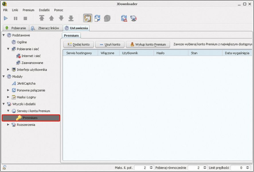The width and height of the screenshot is (254, 172).
Task: Move selection to top arrow icon
Action: (x=42, y=18)
